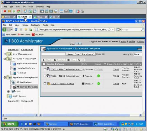Click the Show All link
The width and height of the screenshot is (147, 131).
pyautogui.click(x=100, y=54)
